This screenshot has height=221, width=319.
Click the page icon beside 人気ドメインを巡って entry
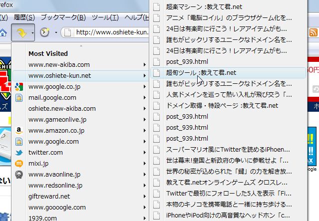[x=156, y=95]
